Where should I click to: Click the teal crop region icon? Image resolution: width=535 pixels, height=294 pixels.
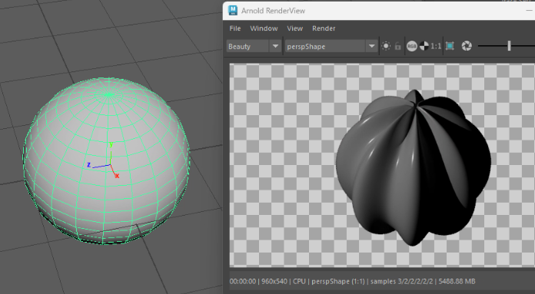(450, 46)
